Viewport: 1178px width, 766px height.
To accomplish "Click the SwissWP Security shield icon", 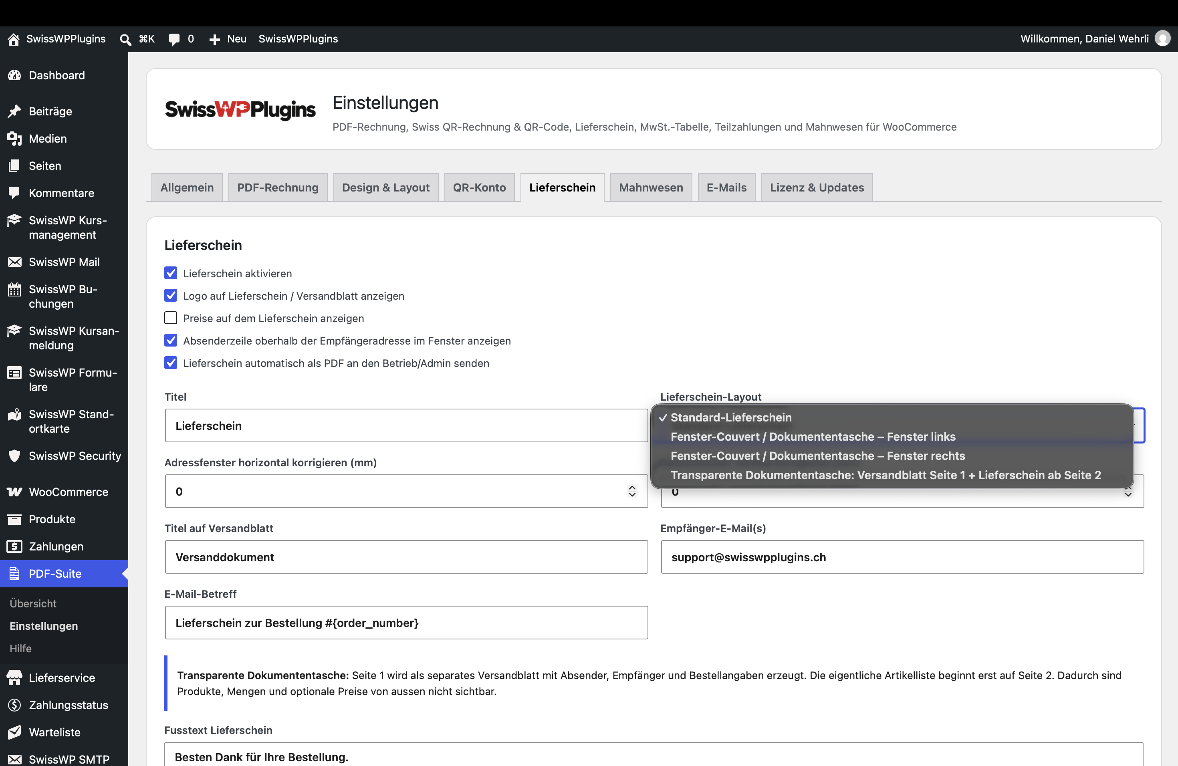I will (14, 456).
